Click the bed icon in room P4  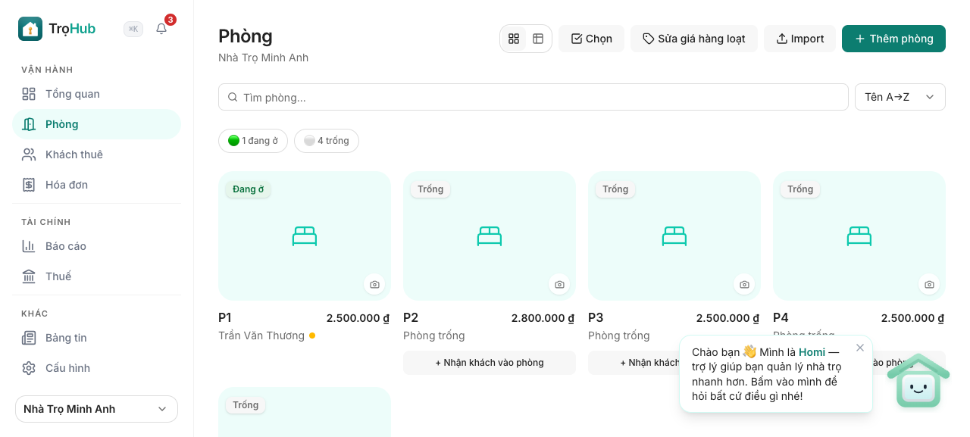click(859, 236)
